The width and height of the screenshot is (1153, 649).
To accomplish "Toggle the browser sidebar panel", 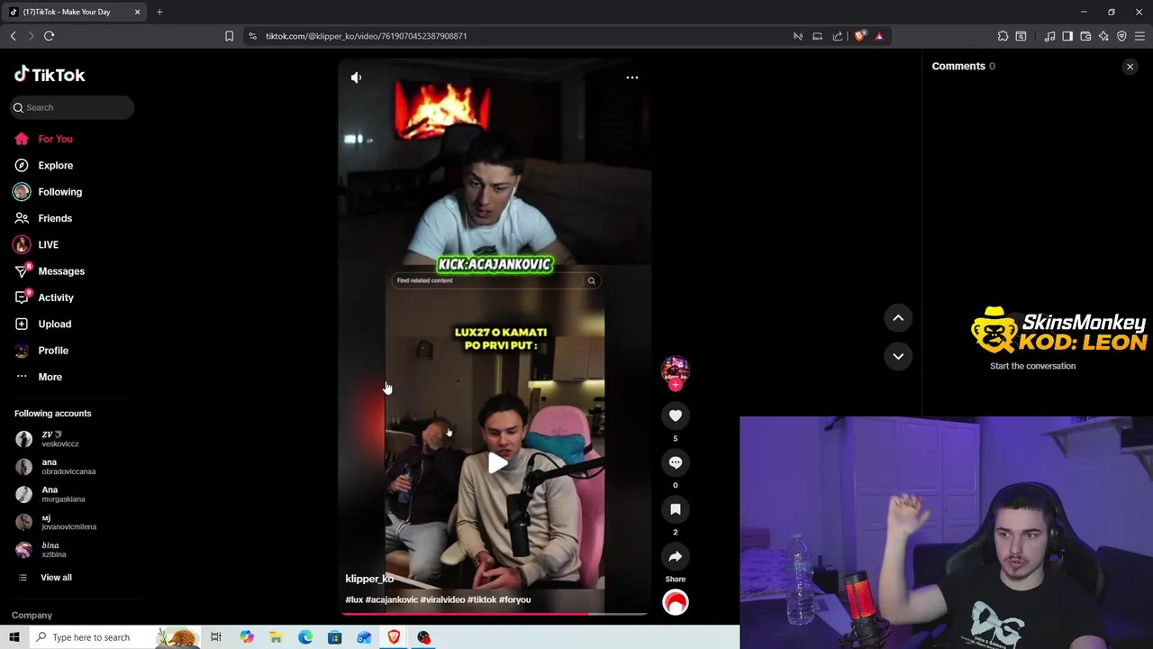I will [1067, 36].
